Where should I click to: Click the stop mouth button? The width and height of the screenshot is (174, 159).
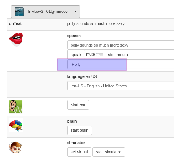[x=118, y=55]
